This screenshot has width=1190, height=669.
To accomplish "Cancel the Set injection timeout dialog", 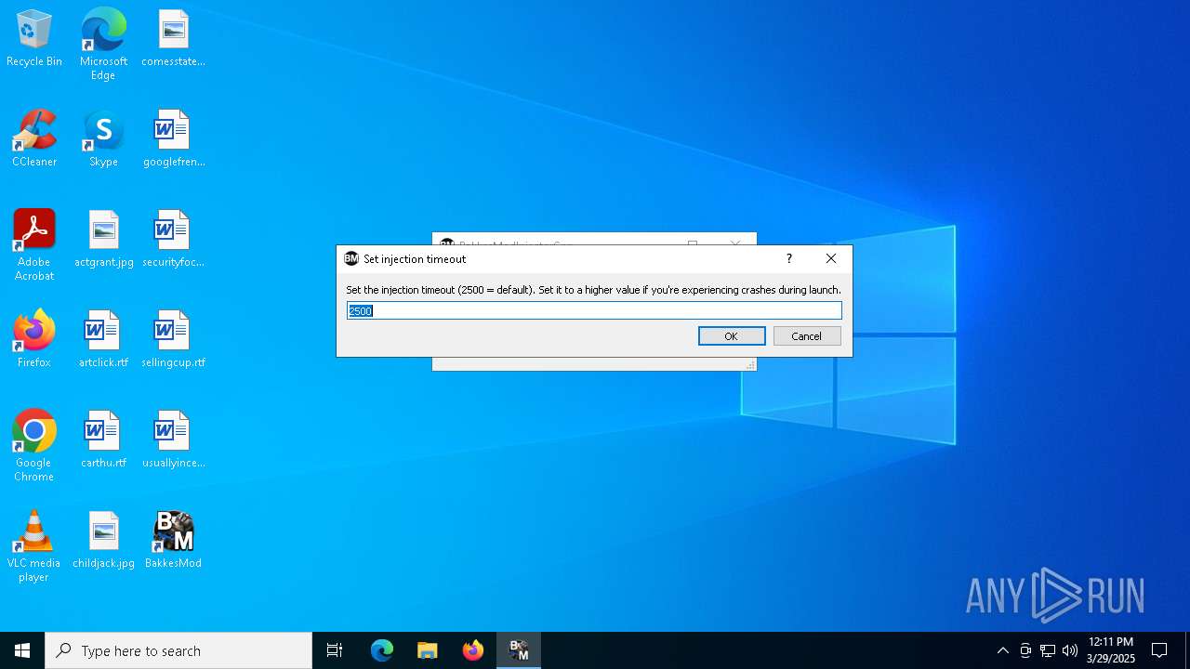I will (x=807, y=336).
